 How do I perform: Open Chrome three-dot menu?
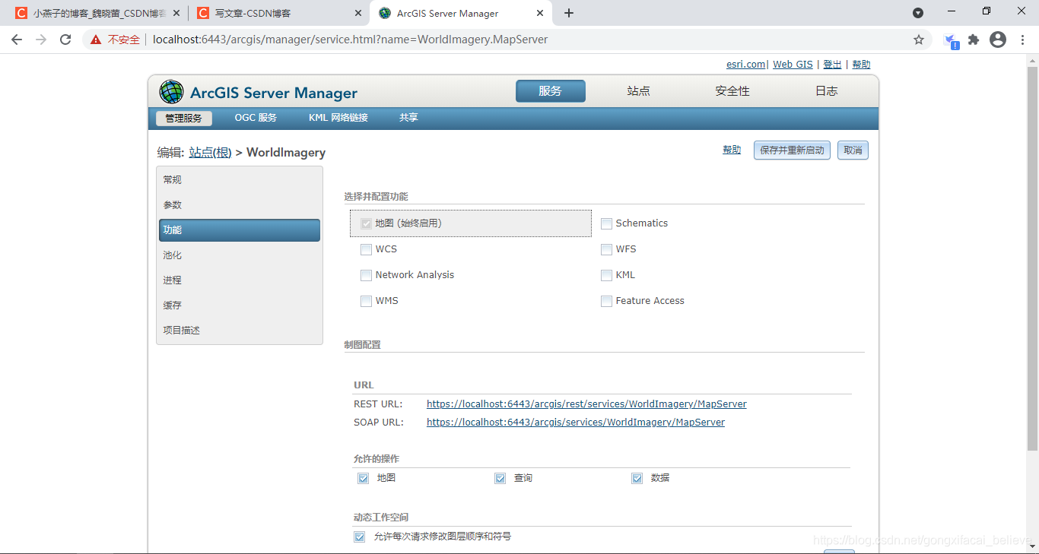[1023, 40]
